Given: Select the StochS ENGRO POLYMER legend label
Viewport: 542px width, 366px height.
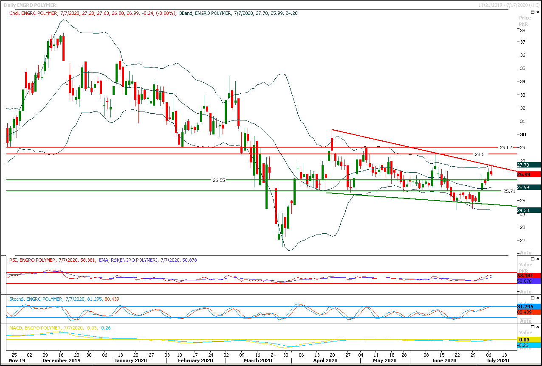Looking at the screenshot, I should click(64, 299).
